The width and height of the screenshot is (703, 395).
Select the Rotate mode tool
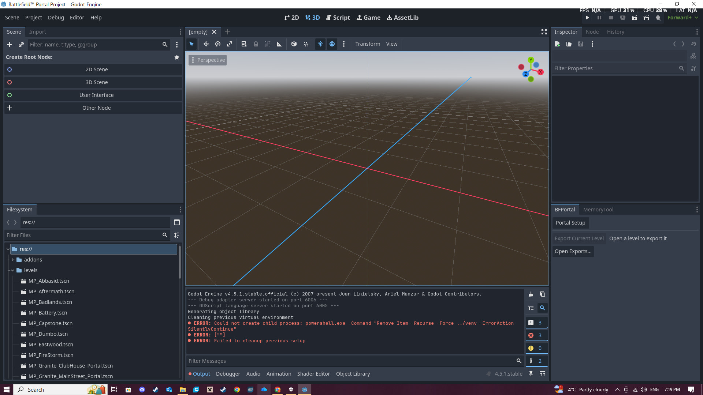tap(218, 44)
